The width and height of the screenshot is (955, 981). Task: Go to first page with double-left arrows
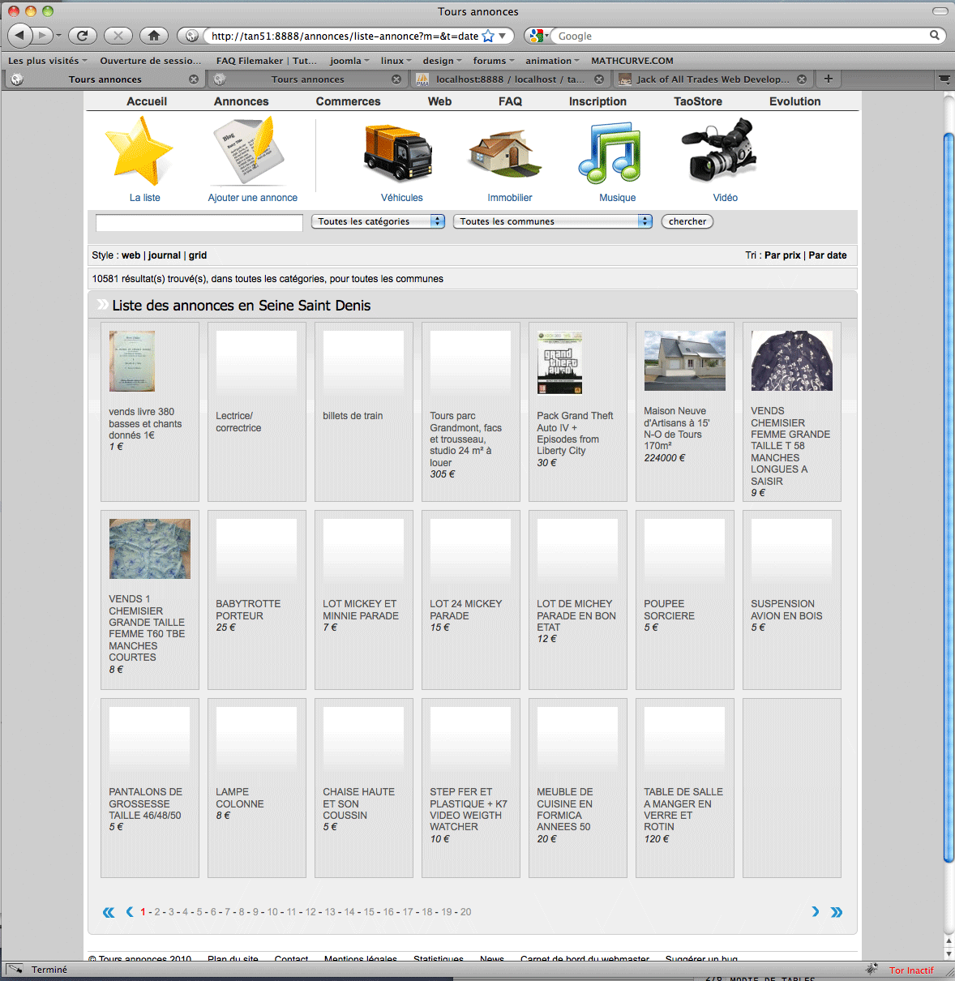(109, 912)
